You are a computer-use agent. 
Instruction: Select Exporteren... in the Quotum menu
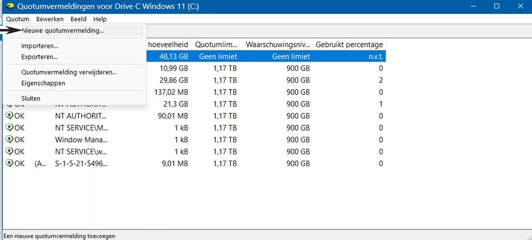coord(39,57)
